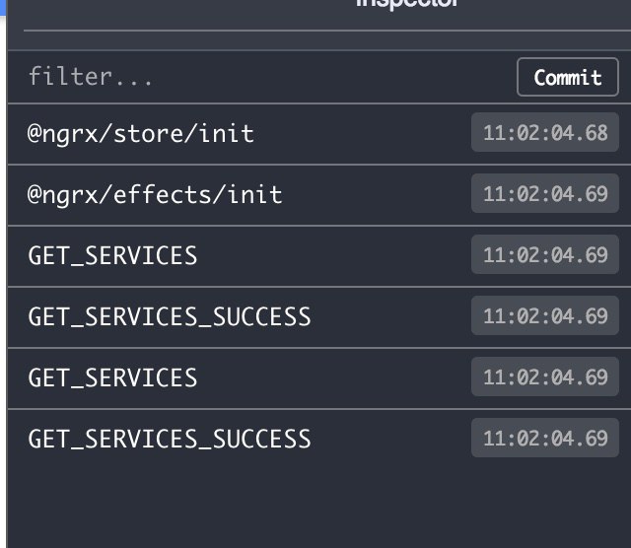Image resolution: width=631 pixels, height=548 pixels.
Task: Pick the last GET_SERVICES_SUCCESS action
Action: 319,440
